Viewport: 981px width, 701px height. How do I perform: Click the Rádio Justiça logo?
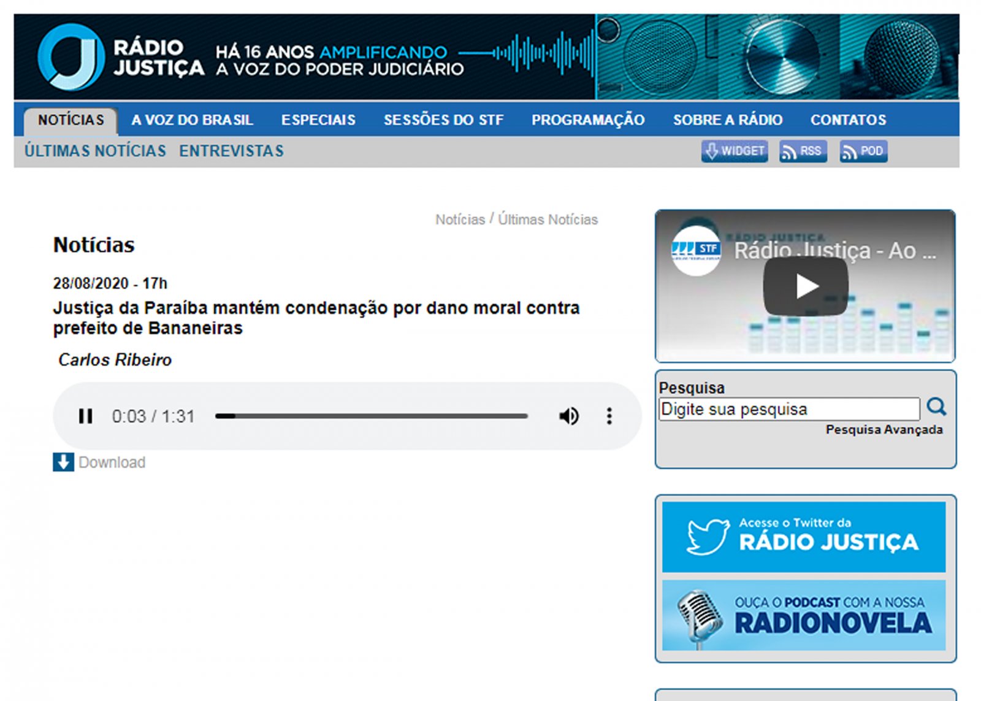[120, 57]
